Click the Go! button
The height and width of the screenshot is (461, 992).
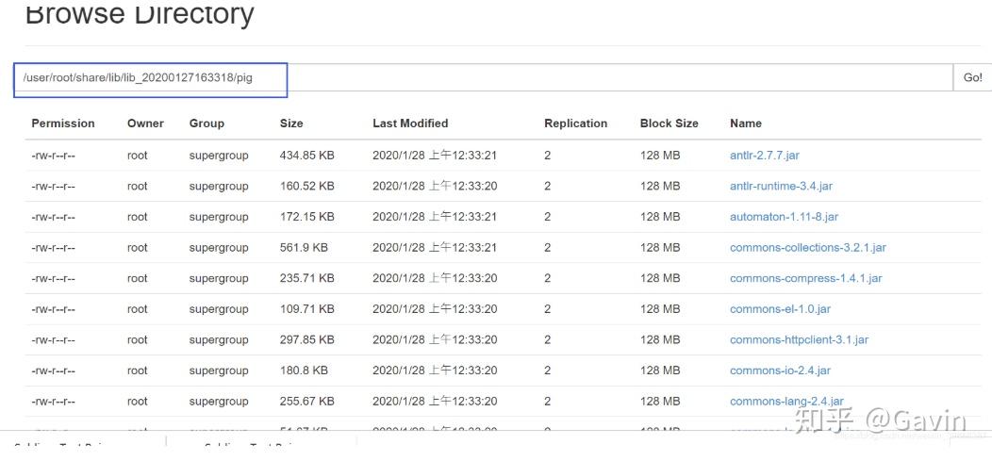(972, 77)
